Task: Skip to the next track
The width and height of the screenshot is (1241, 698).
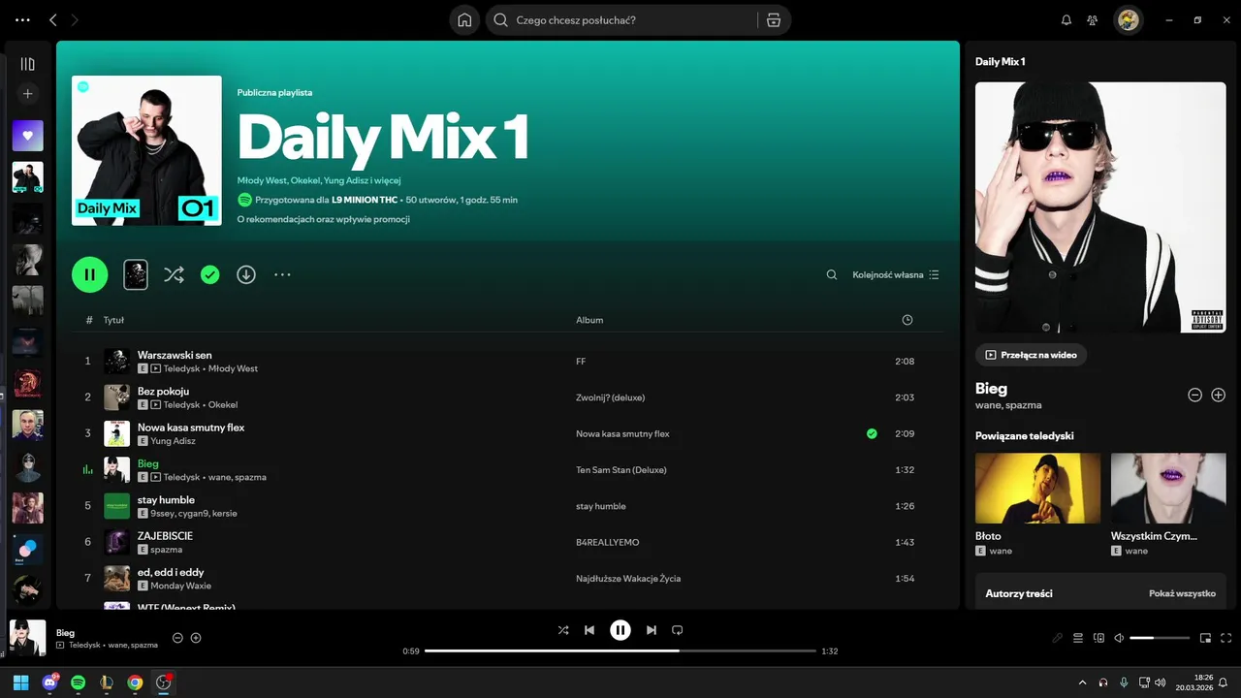Action: (x=652, y=630)
